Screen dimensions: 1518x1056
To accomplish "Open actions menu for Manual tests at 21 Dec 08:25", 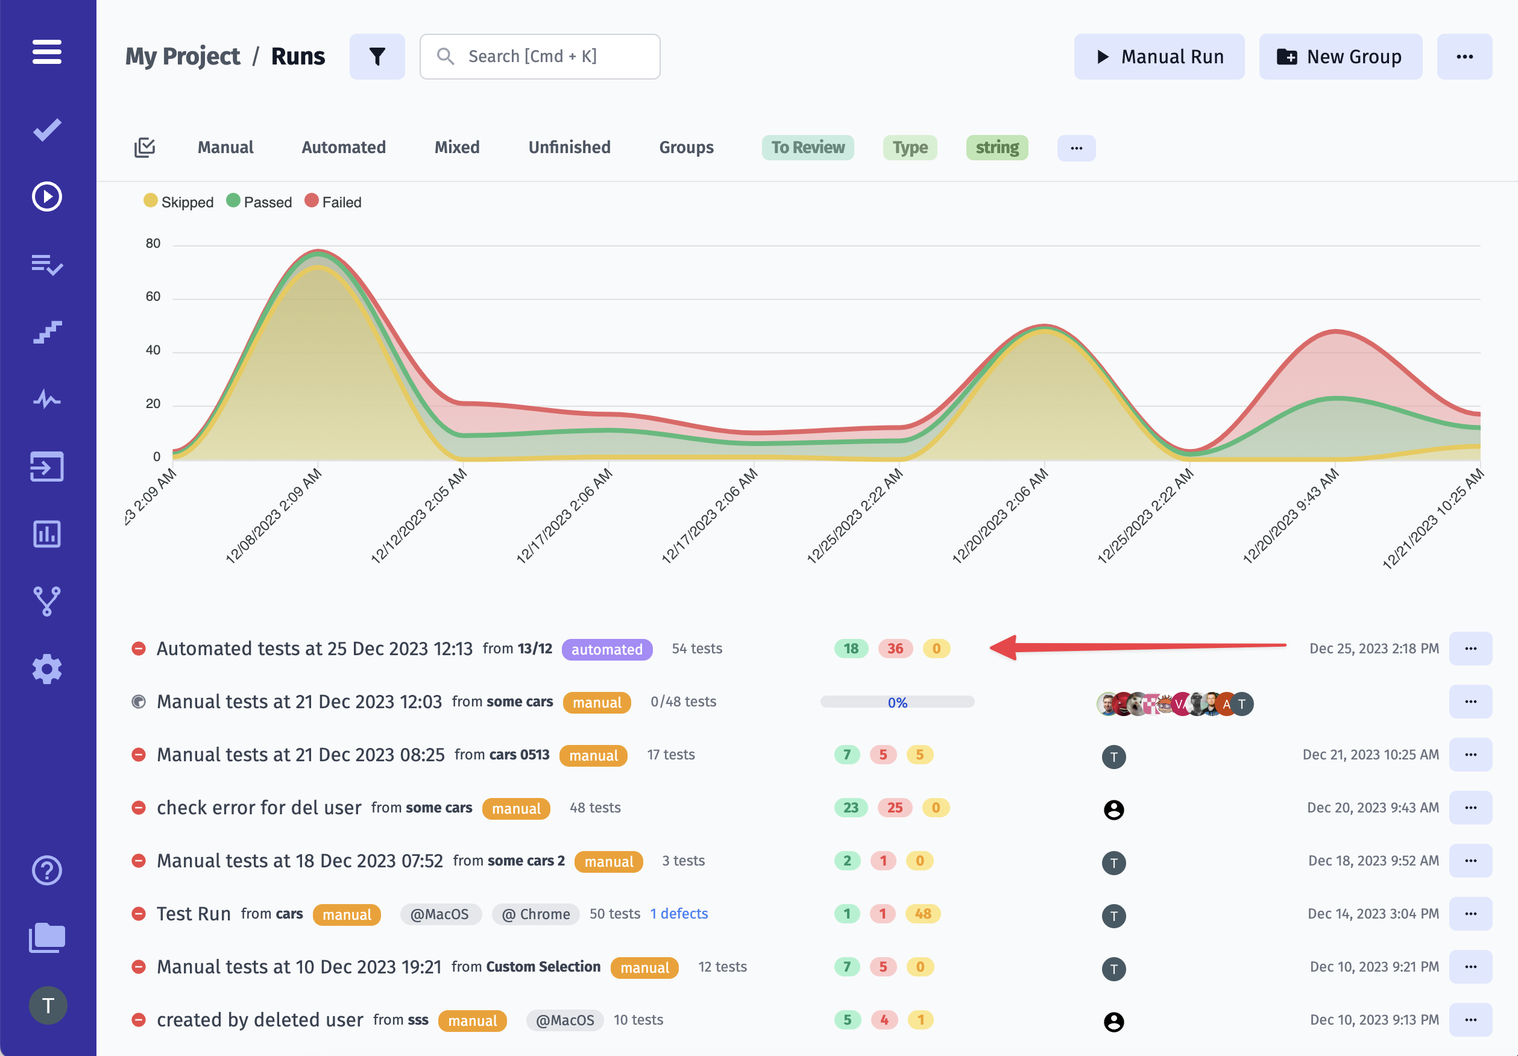I will tap(1470, 754).
